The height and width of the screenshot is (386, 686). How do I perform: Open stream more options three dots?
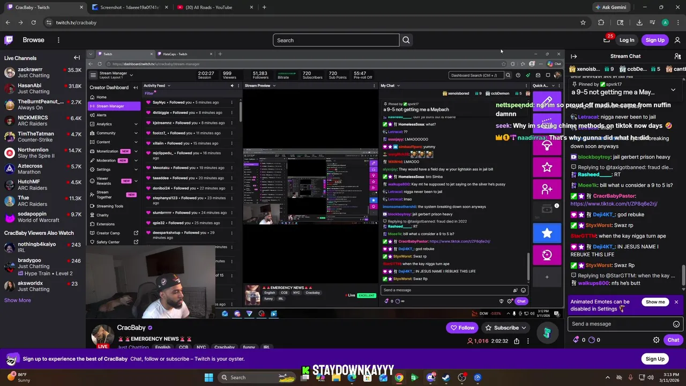(x=528, y=341)
